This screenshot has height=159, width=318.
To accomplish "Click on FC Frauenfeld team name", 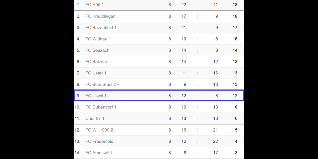I will [x=99, y=142].
